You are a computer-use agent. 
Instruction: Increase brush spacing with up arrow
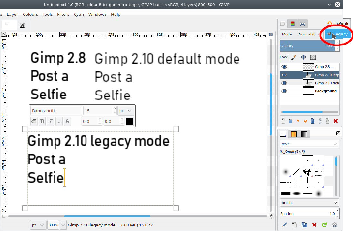click(x=337, y=211)
